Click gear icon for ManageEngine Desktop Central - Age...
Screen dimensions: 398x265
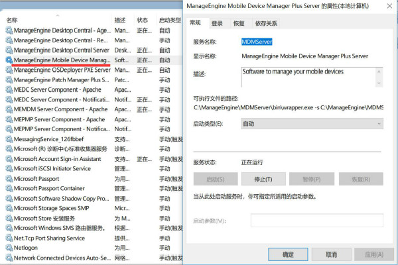tap(9, 30)
